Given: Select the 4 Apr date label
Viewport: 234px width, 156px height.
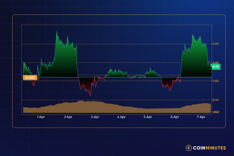Looking at the screenshot, I should [x=121, y=117].
